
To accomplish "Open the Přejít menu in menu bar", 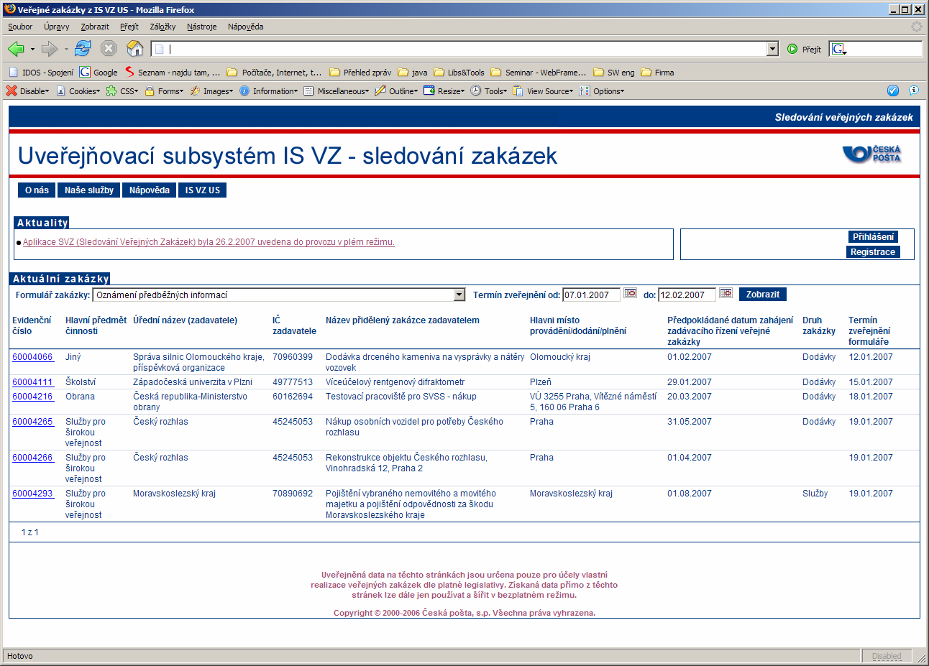I will pos(129,27).
